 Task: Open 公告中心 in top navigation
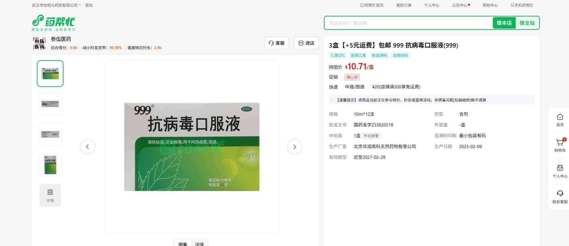(460, 5)
